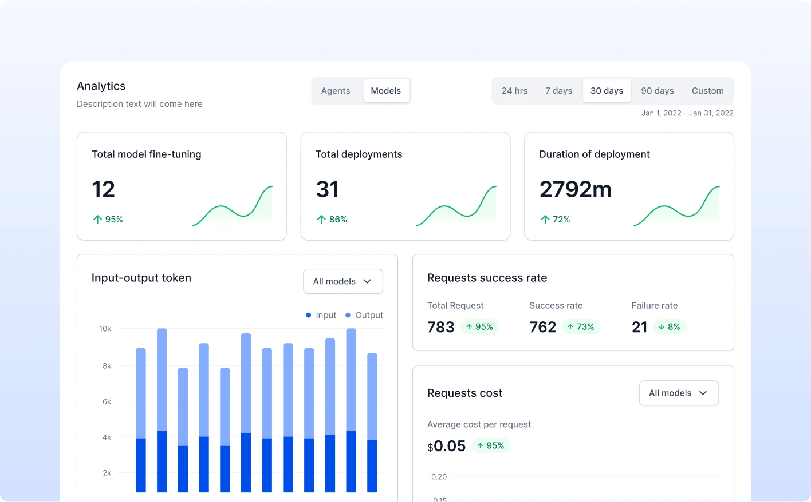The image size is (811, 502).
Task: Select the Models tab
Action: (x=386, y=91)
